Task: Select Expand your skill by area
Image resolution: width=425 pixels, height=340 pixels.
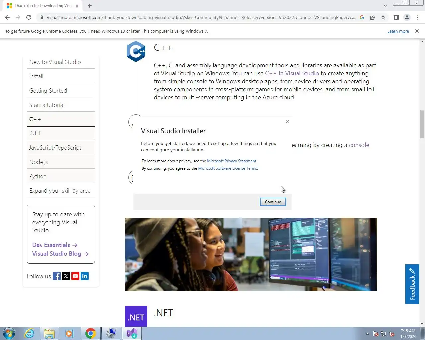Action: click(x=61, y=191)
